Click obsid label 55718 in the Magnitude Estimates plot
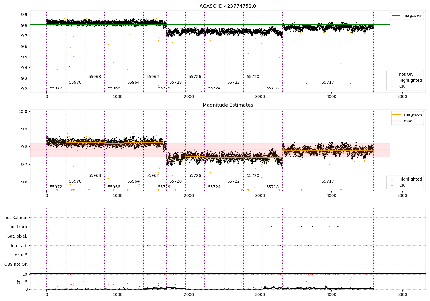The width and height of the screenshot is (430, 301). pyautogui.click(x=273, y=187)
